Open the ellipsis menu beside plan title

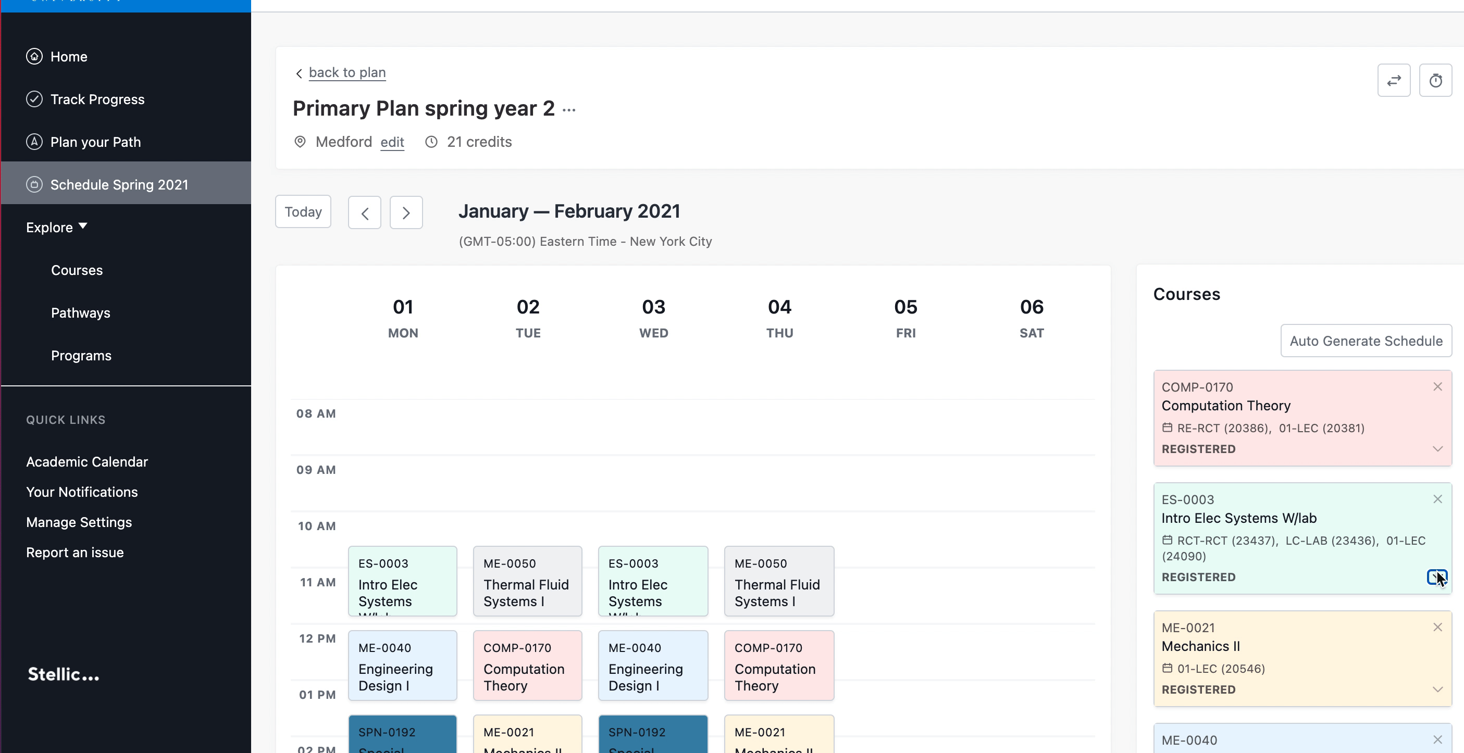pos(569,109)
